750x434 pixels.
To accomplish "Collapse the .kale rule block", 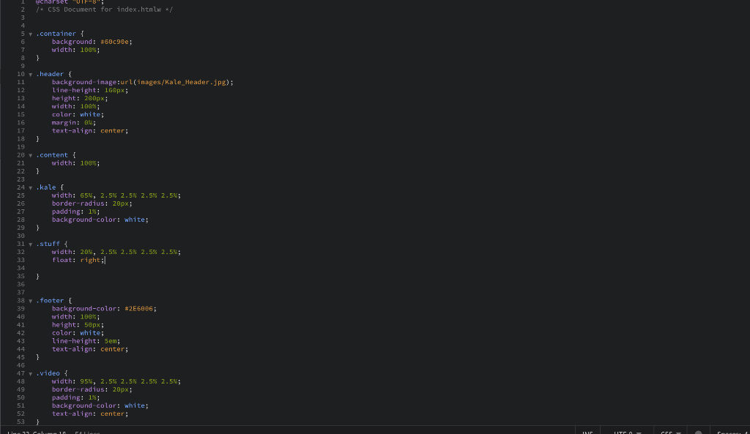I will 29,187.
